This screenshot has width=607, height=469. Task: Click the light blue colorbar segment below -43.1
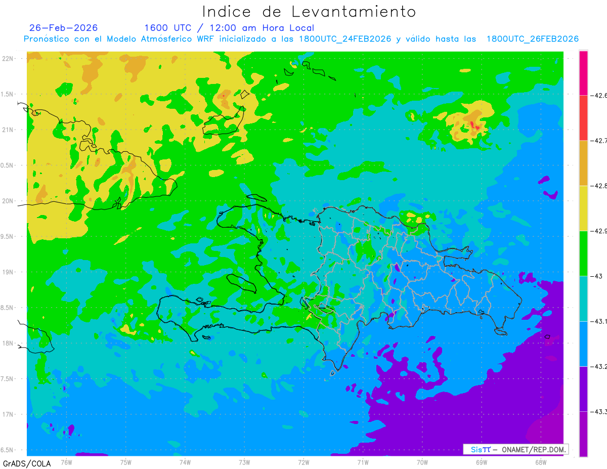[583, 344]
